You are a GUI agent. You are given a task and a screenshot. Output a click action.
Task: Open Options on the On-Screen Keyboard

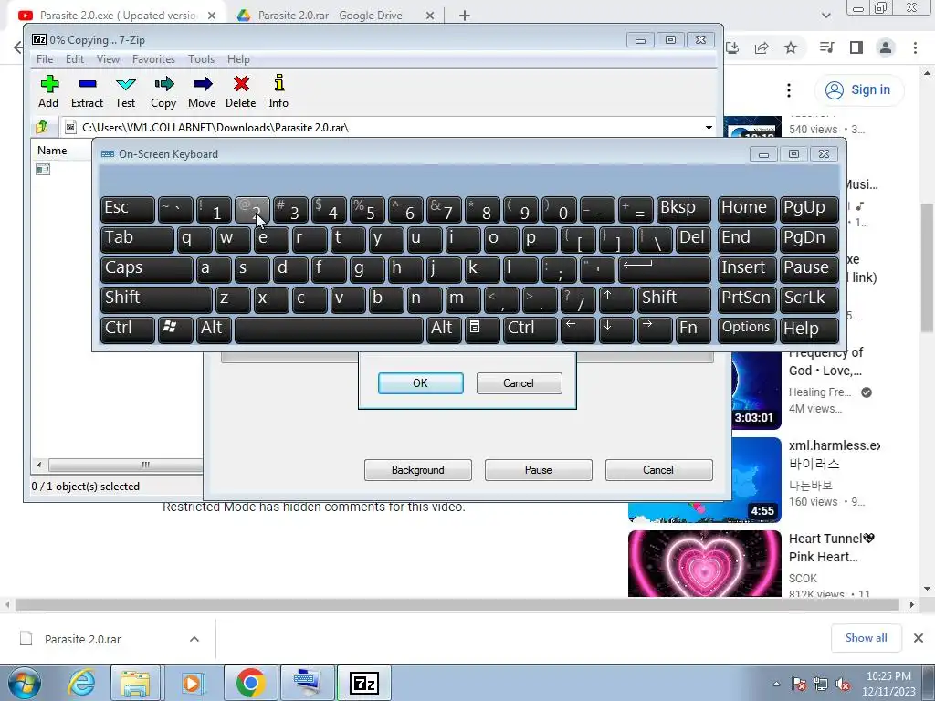[x=747, y=329]
